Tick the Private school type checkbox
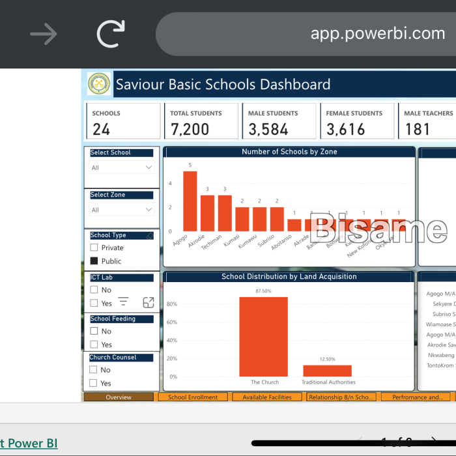Screen dimensions: 456x456 click(x=94, y=248)
